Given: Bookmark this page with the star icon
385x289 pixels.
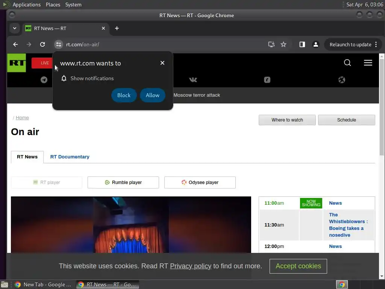Looking at the screenshot, I should pyautogui.click(x=283, y=44).
